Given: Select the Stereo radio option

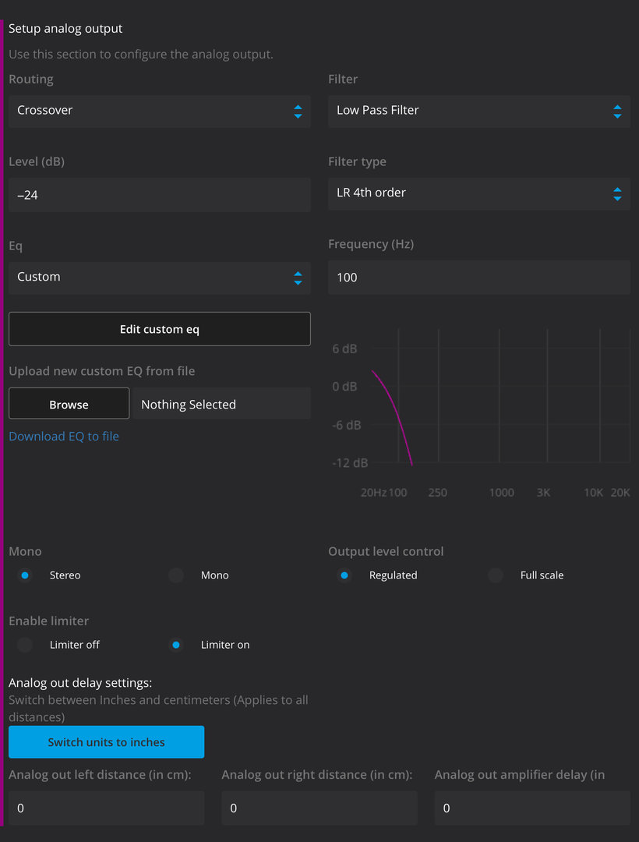Looking at the screenshot, I should click(x=25, y=575).
